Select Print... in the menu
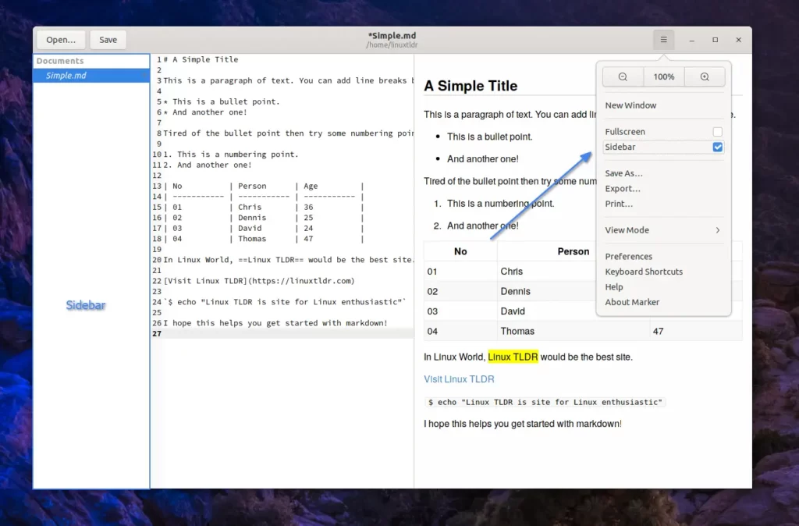This screenshot has height=526, width=799. click(663, 204)
